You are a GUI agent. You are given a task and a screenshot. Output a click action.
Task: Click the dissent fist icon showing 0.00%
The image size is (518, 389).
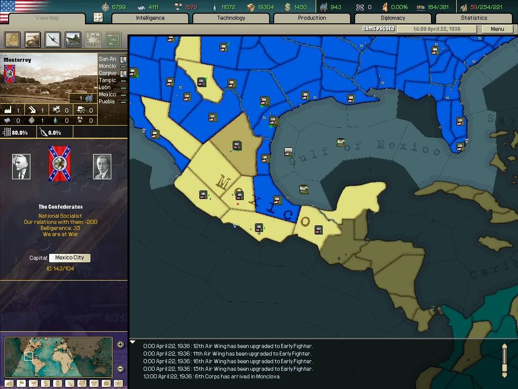click(385, 7)
